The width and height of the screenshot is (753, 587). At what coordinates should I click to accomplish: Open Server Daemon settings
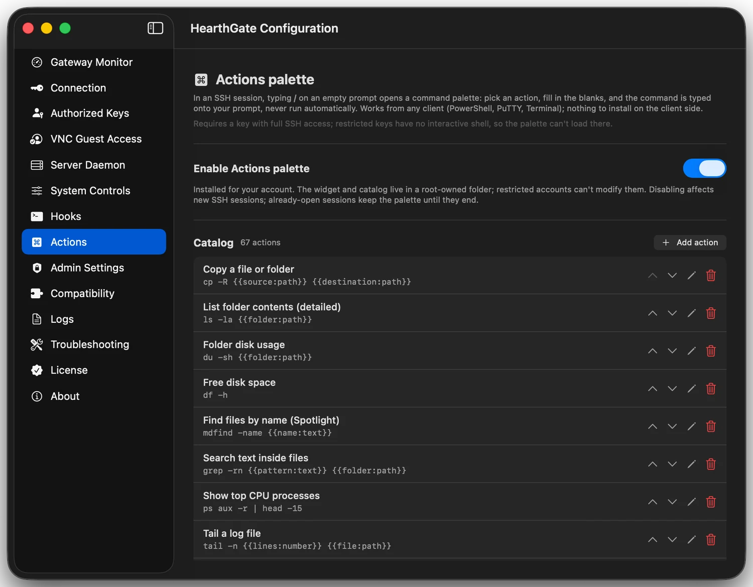click(94, 165)
